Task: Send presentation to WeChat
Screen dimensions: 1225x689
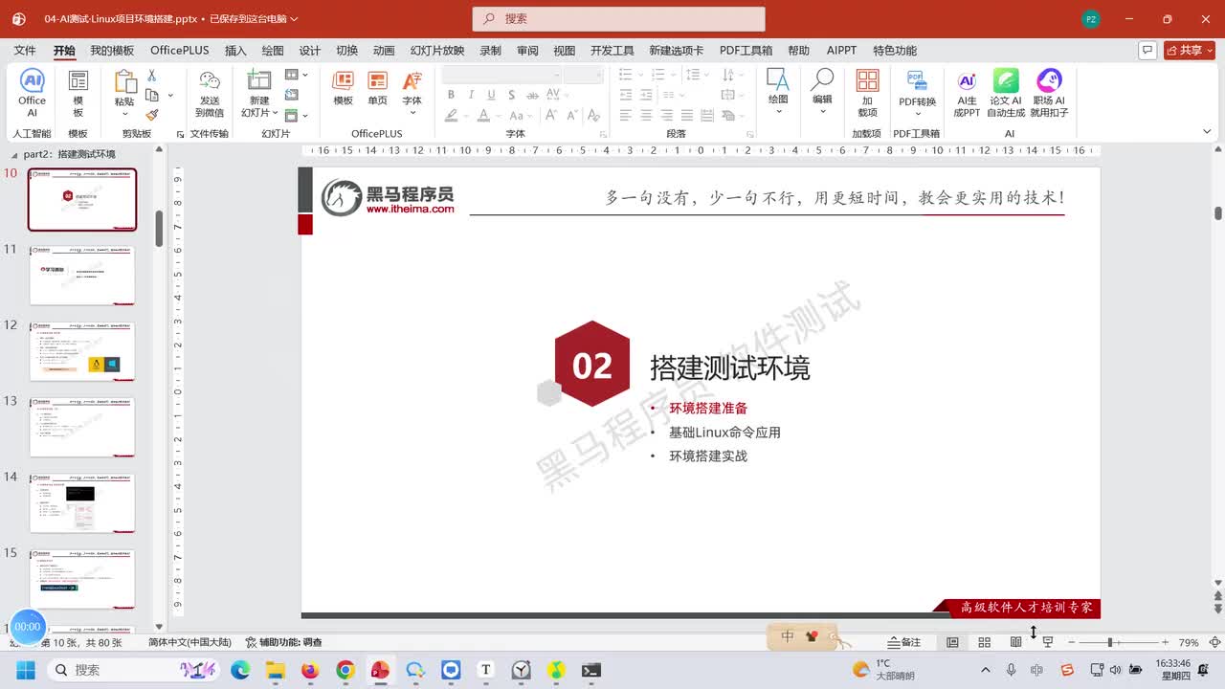Action: click(210, 93)
